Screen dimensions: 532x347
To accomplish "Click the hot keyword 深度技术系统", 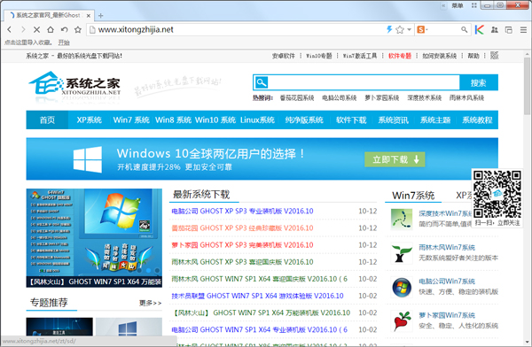I will coord(424,98).
